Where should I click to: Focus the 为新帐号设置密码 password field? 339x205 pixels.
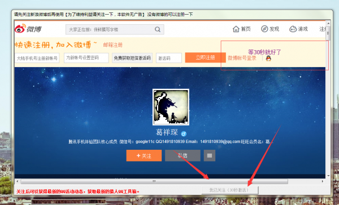[x=86, y=58]
